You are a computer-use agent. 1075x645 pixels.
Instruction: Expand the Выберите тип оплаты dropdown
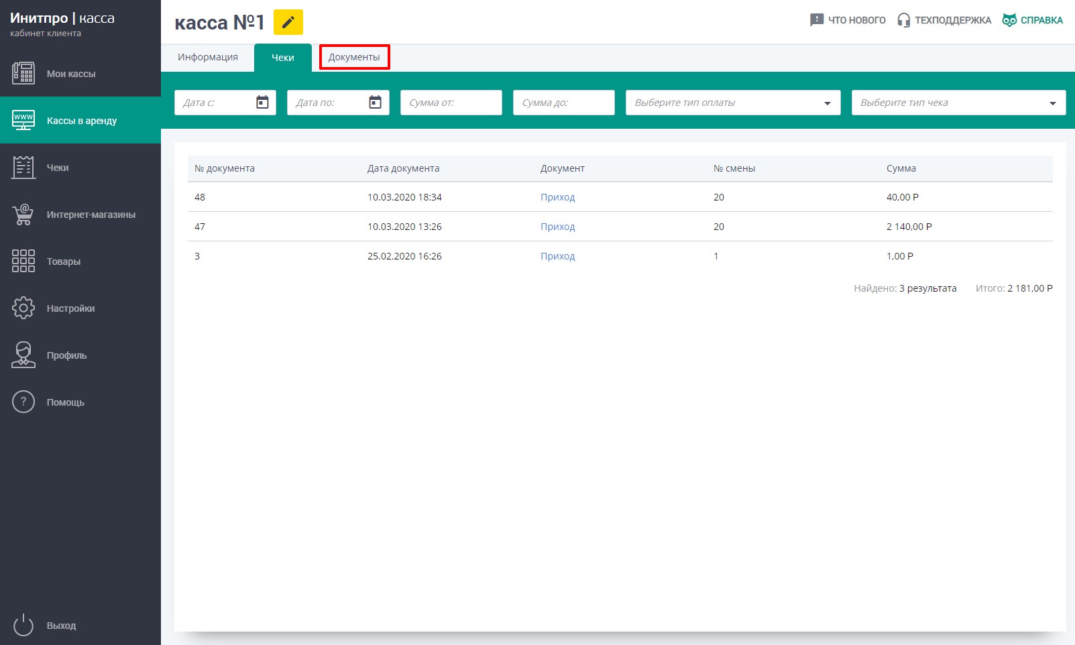(733, 103)
